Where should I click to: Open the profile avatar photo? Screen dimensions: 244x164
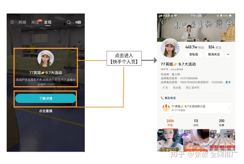pos(170,48)
